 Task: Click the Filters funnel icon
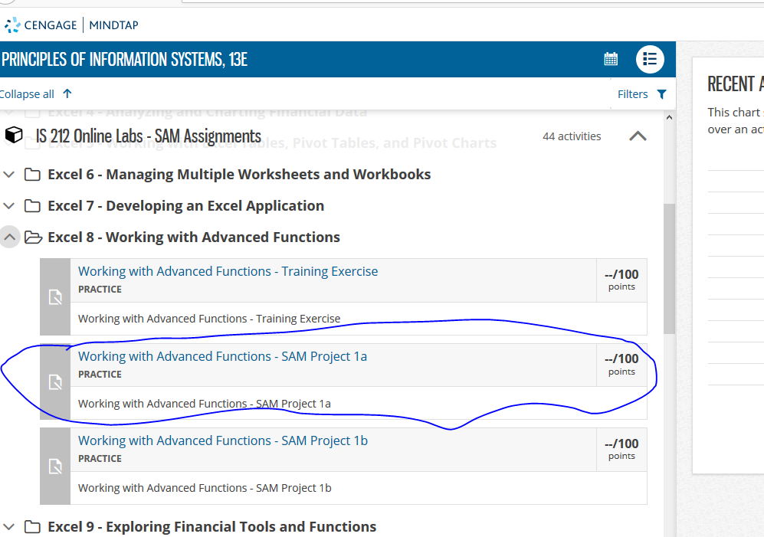point(661,94)
